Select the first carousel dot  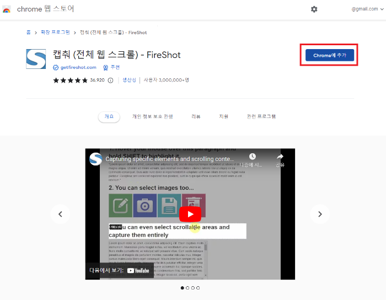(x=182, y=288)
